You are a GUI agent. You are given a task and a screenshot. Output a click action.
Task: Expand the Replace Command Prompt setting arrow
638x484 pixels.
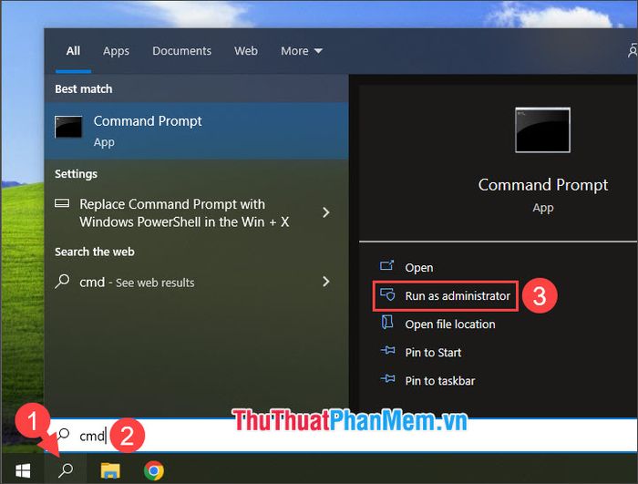[326, 212]
